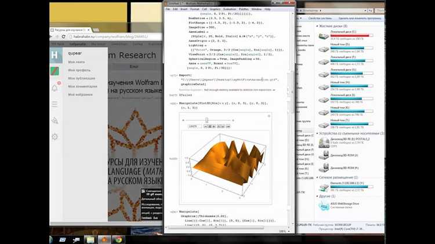This screenshot has height=244, width=435.
Task: Click the write-post pen icon in Habr sidebar
Action: (x=55, y=121)
